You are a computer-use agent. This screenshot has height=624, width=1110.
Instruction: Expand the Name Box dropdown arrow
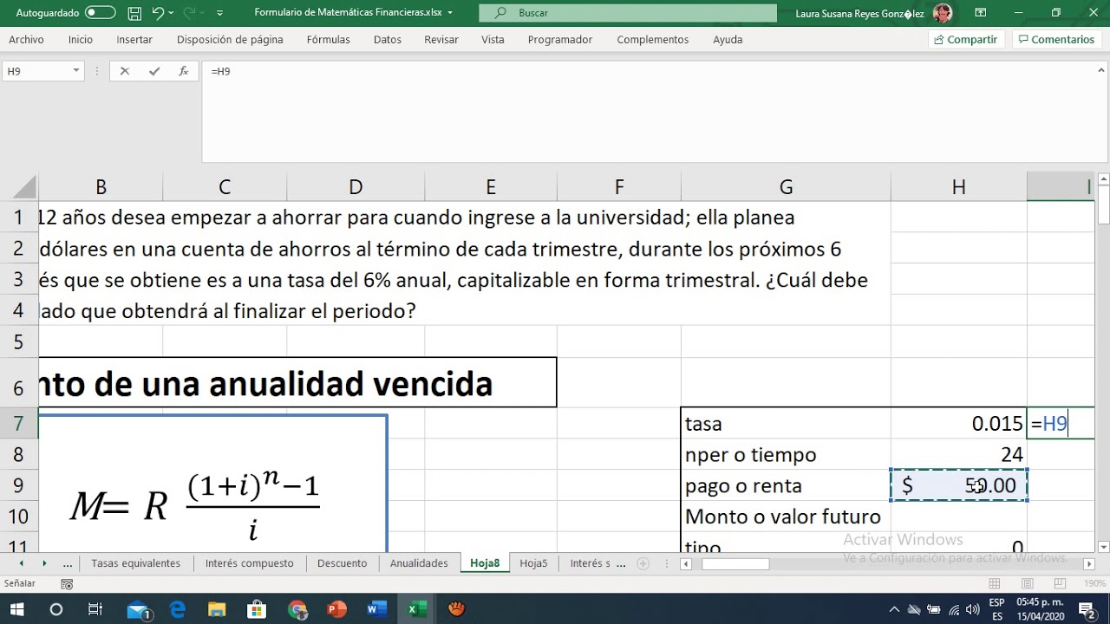point(76,71)
